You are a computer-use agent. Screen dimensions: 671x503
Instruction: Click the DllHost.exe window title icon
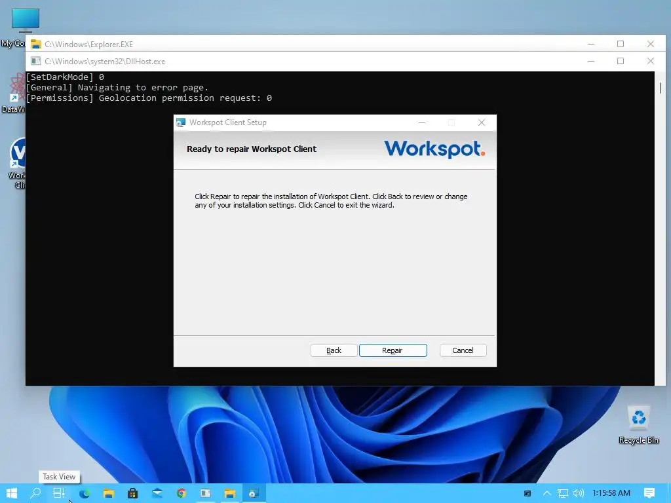click(36, 61)
